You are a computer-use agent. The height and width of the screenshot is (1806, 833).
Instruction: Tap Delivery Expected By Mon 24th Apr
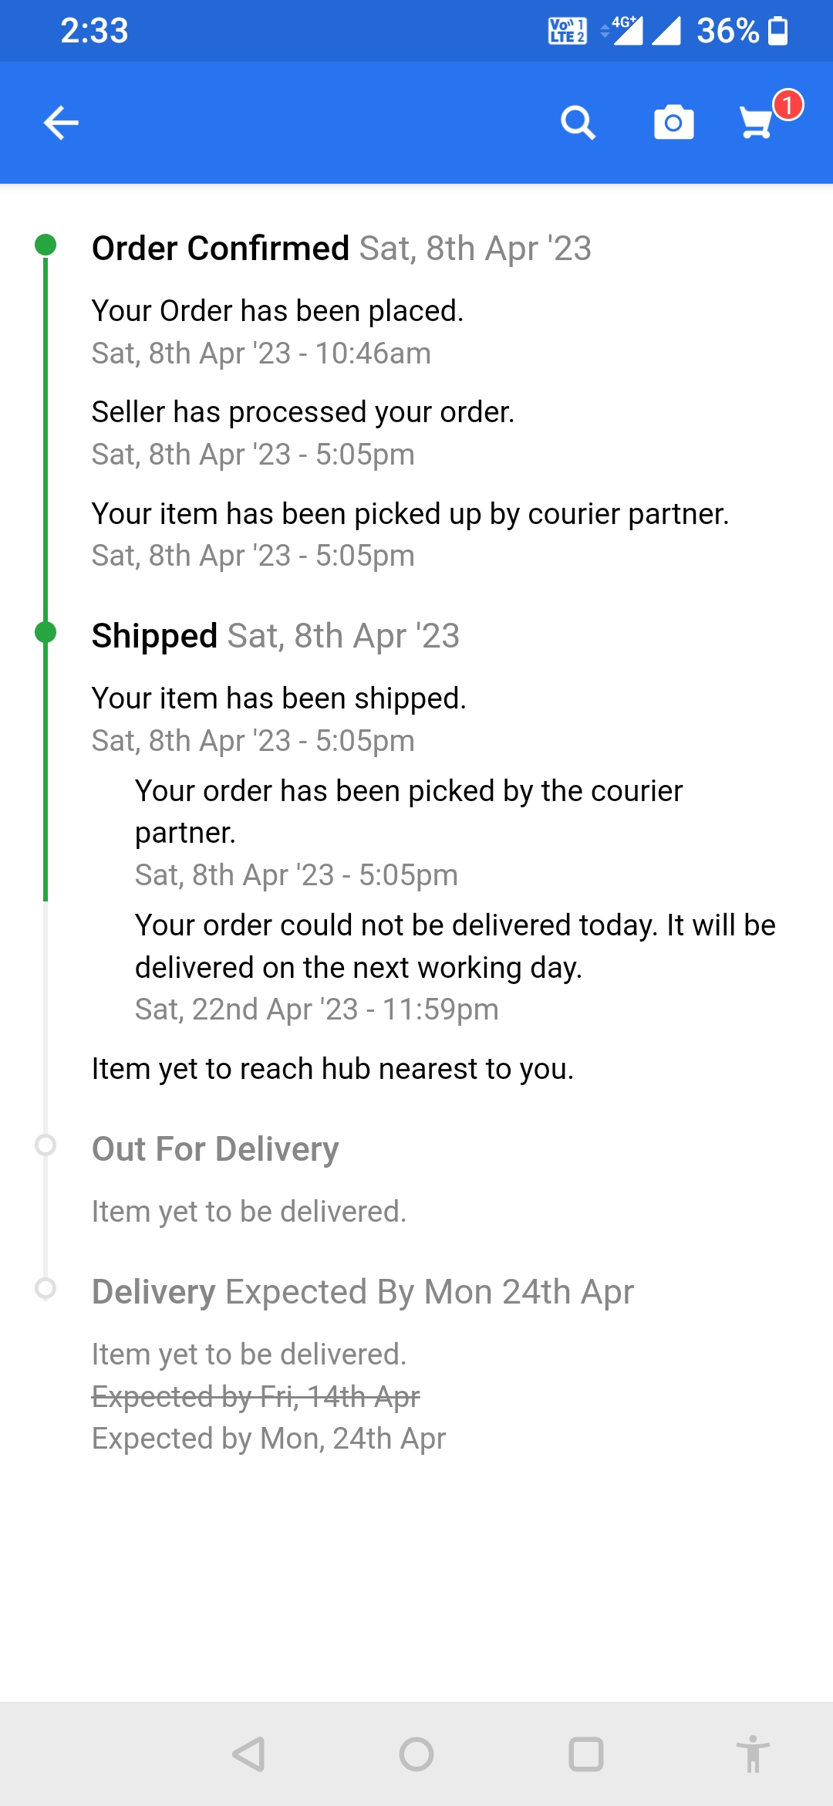click(x=363, y=1292)
